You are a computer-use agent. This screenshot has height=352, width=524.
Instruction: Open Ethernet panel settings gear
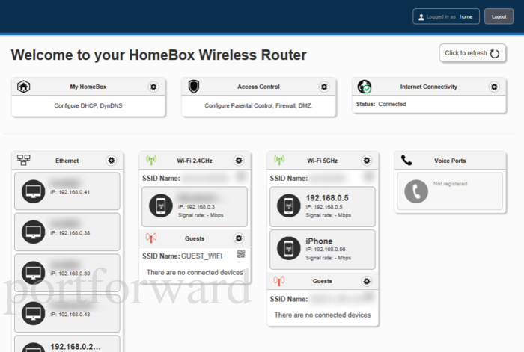(x=112, y=160)
